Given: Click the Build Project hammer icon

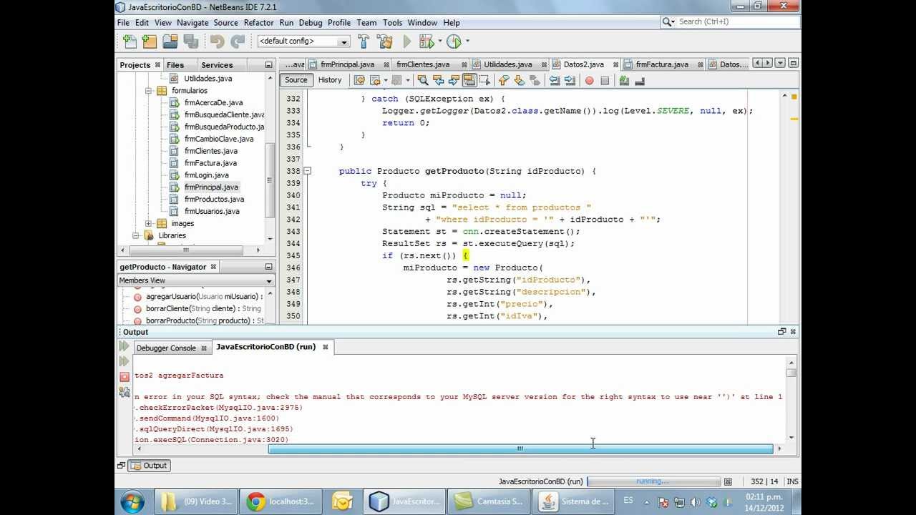Looking at the screenshot, I should pyautogui.click(x=364, y=41).
